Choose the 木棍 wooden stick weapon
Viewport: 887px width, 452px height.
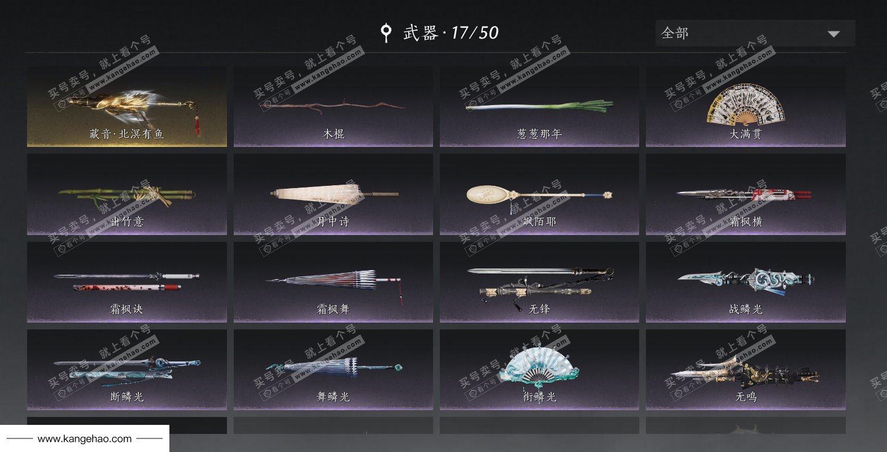(x=333, y=107)
